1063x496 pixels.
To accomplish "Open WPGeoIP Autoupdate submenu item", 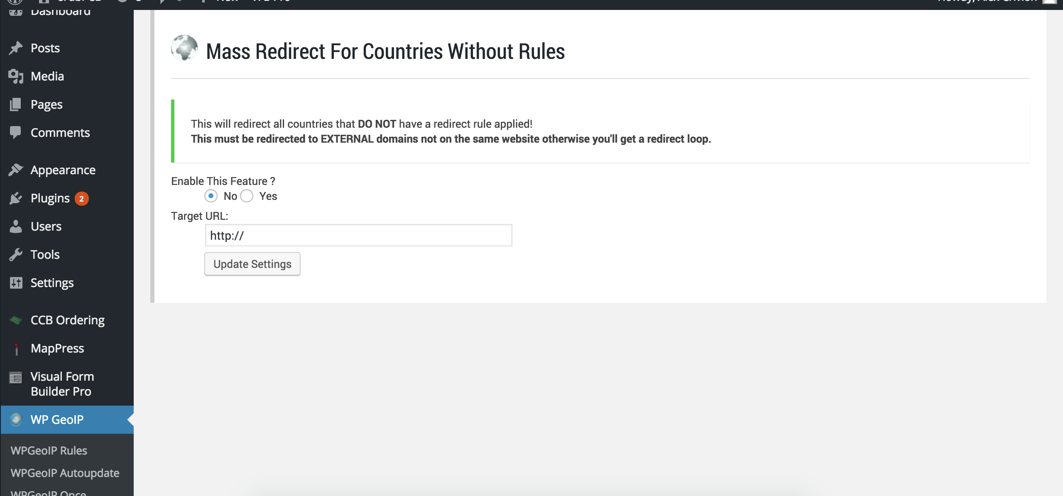I will tap(65, 473).
